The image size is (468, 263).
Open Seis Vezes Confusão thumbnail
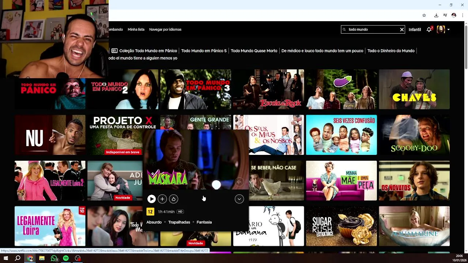click(x=341, y=135)
